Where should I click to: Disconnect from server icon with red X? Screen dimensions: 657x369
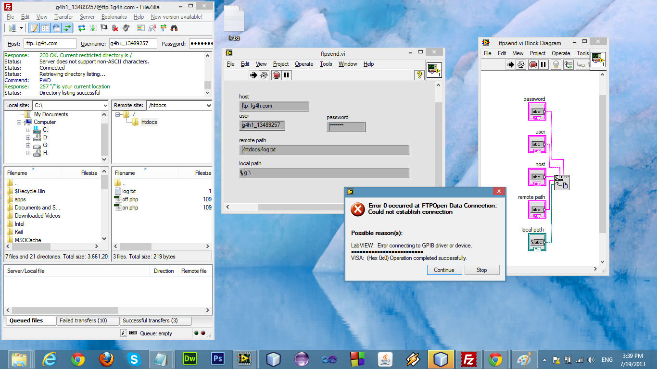tap(115, 28)
